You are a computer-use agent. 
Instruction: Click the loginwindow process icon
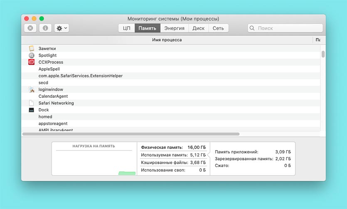[31, 89]
